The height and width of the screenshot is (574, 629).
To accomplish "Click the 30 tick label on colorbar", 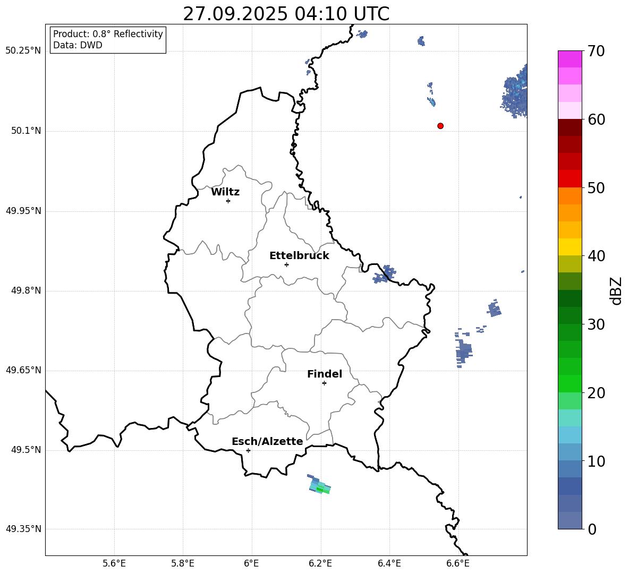I will (x=596, y=324).
